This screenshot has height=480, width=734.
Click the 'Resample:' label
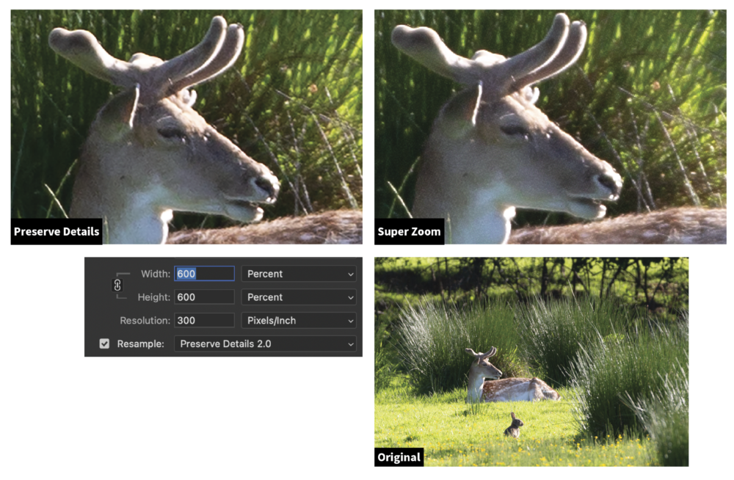140,343
